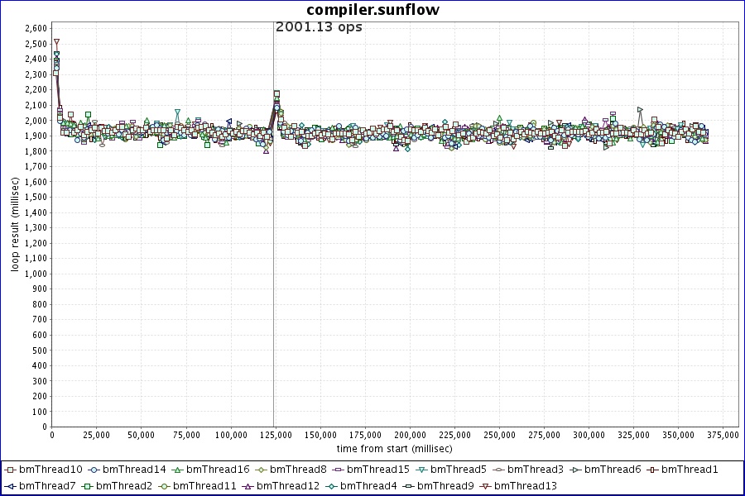Click the 2001.13 ops annotation text
The width and height of the screenshot is (745, 496).
point(319,26)
